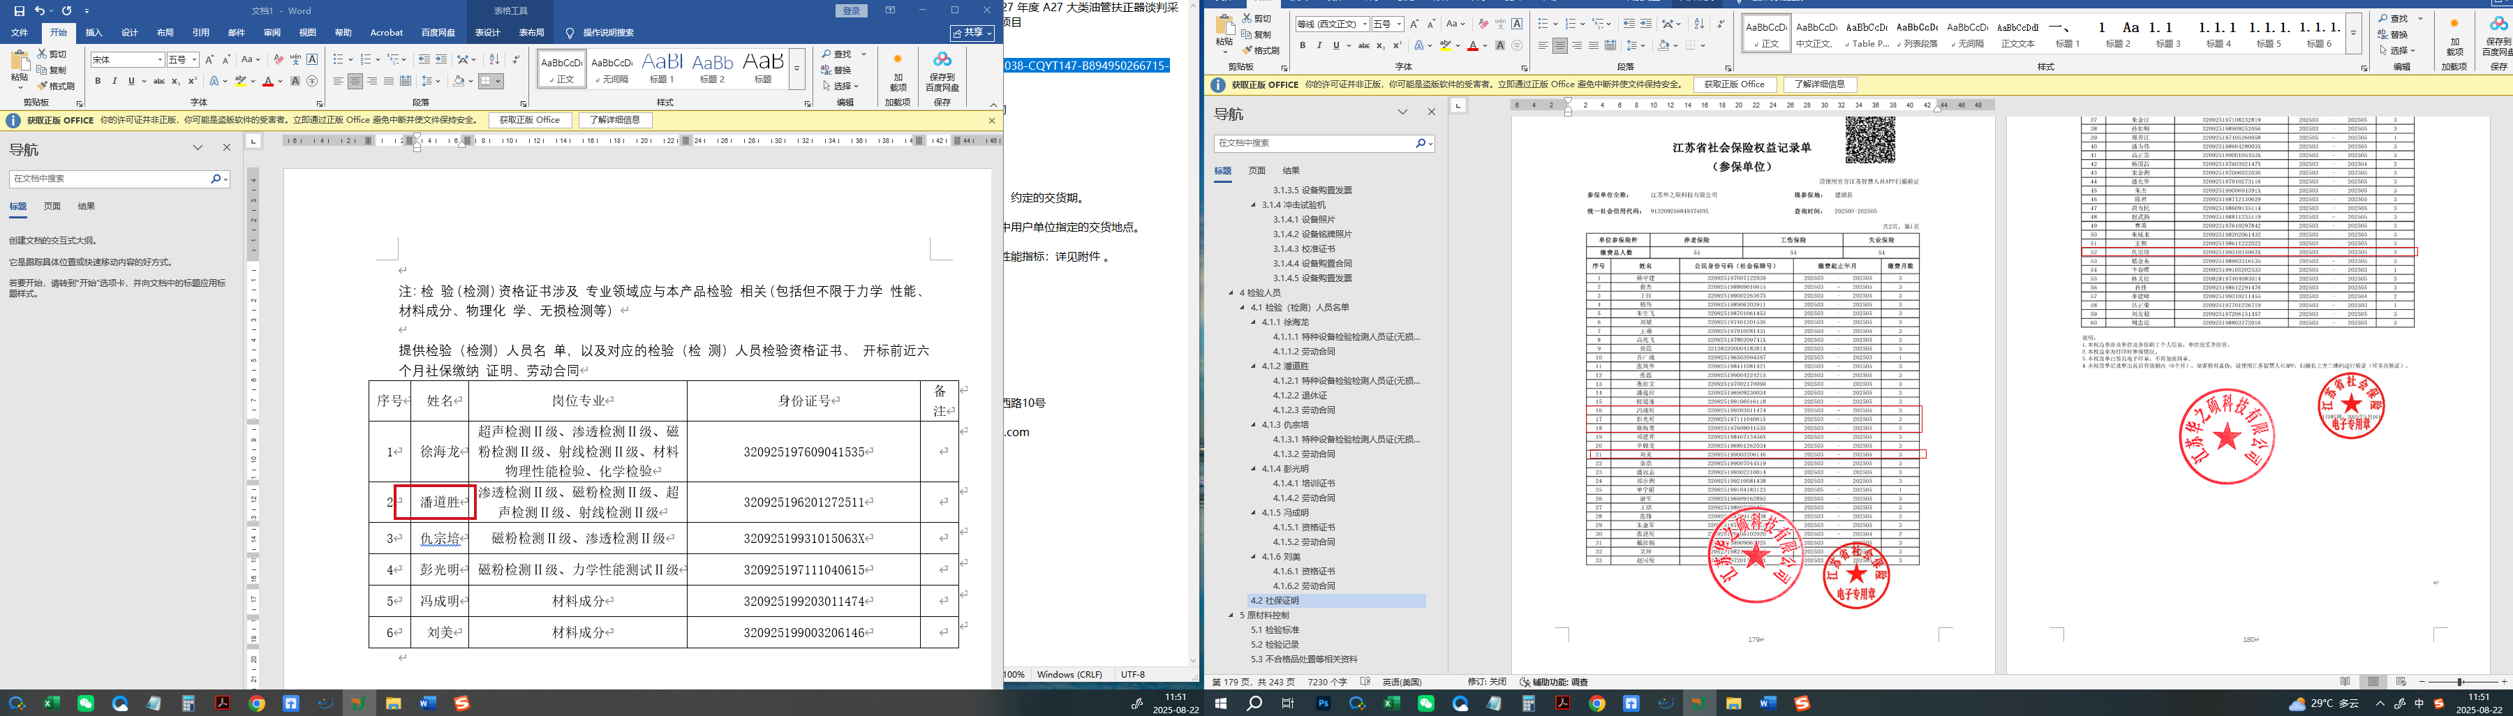Image resolution: width=2513 pixels, height=716 pixels.
Task: Switch to 结果 tab in right navigation pane
Action: tap(1291, 171)
